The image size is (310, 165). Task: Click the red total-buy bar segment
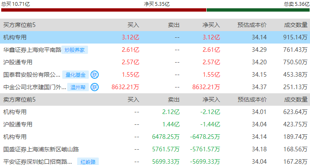click(104, 10)
